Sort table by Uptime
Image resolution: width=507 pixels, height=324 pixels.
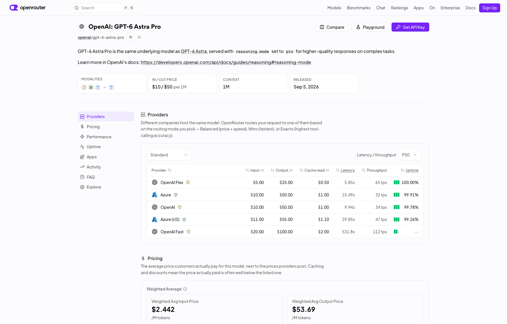(410, 170)
